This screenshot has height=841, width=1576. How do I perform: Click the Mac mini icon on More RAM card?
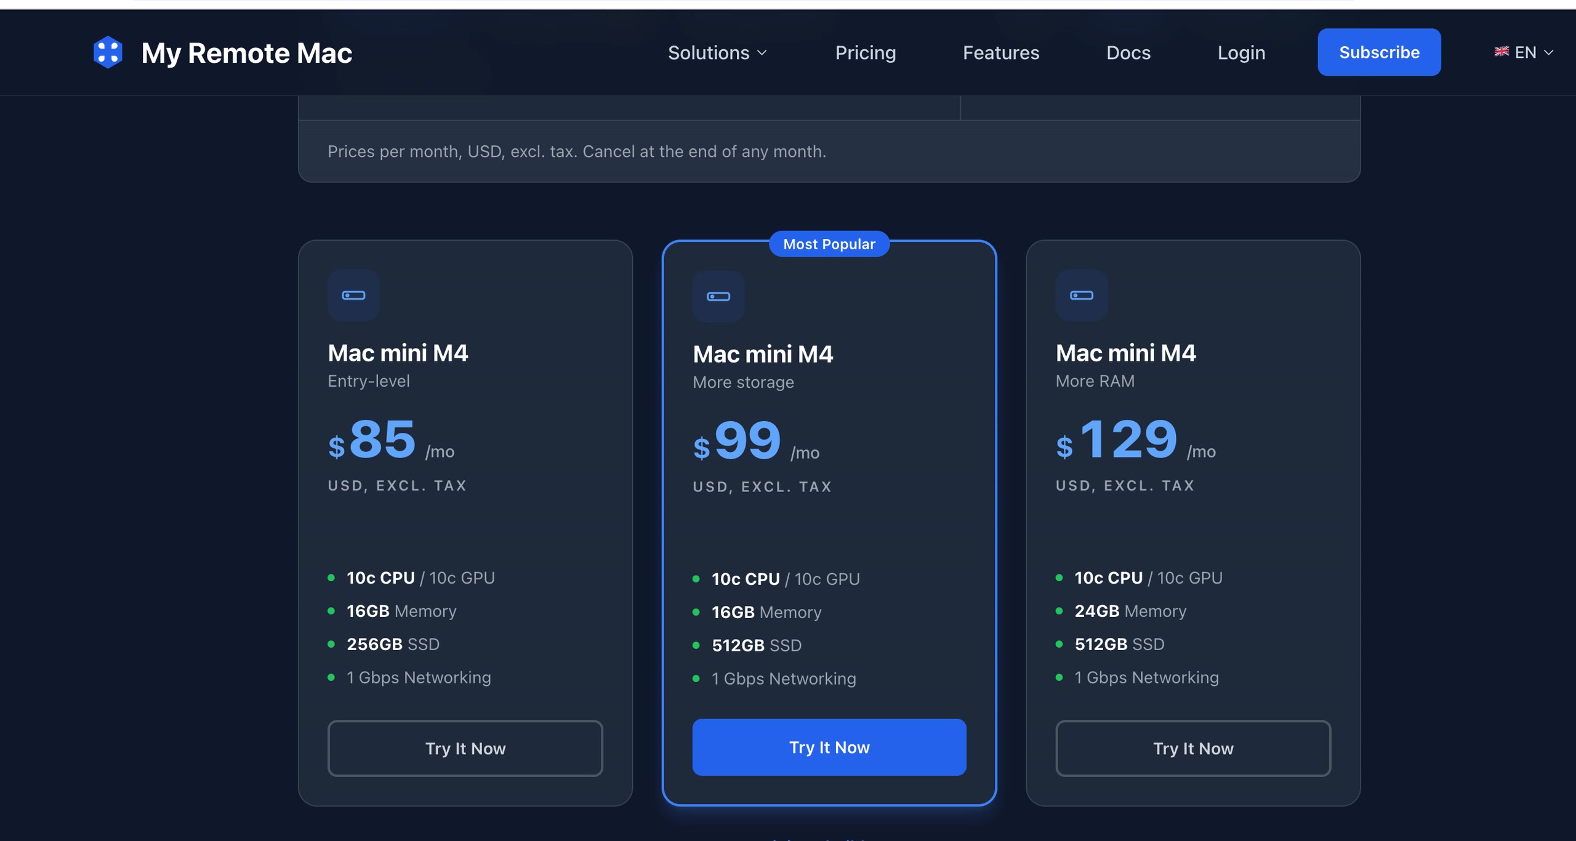(x=1082, y=296)
